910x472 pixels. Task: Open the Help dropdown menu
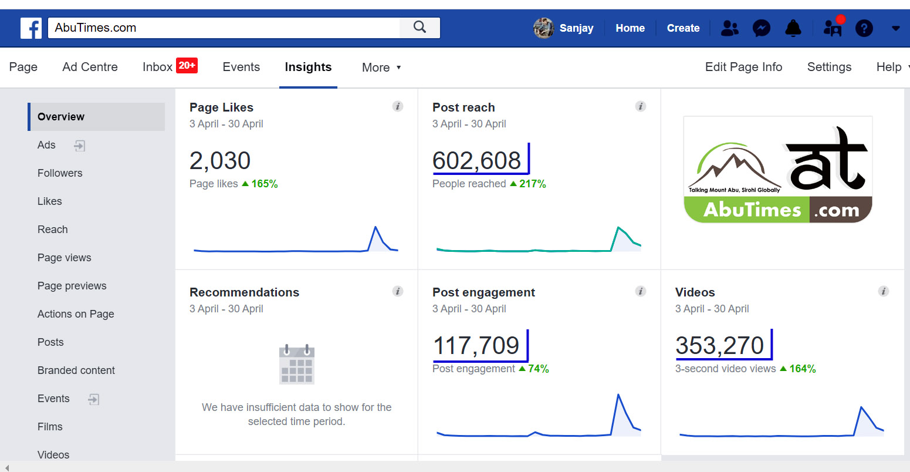(x=892, y=67)
